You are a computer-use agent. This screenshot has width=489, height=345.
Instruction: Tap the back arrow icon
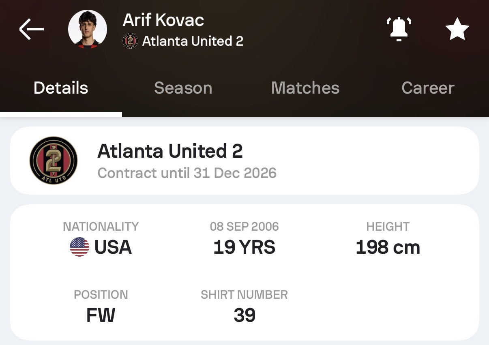click(x=31, y=29)
